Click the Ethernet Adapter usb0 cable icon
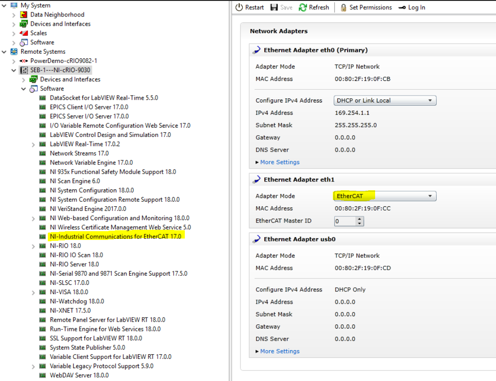 pos(257,239)
